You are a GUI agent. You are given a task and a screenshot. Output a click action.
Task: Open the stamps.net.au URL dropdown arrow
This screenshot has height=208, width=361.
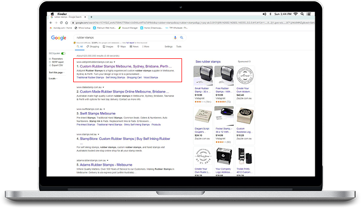point(99,134)
